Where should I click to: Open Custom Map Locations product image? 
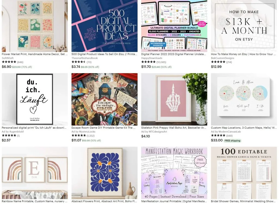pos(244,99)
